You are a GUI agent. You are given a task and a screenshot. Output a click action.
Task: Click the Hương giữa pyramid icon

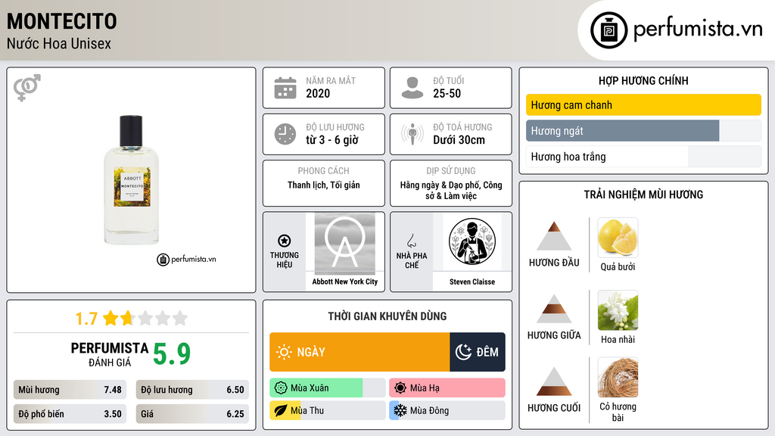(554, 309)
